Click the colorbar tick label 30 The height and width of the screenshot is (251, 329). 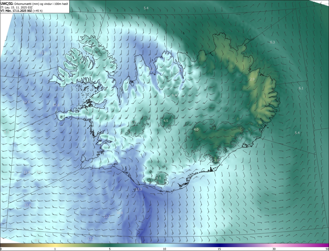pos(274,249)
